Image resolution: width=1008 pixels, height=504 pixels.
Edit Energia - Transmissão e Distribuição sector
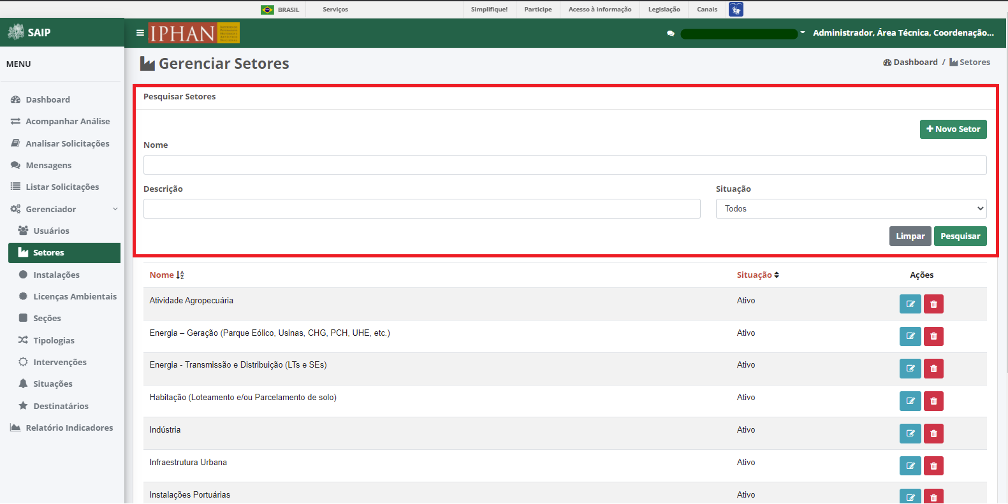click(910, 368)
